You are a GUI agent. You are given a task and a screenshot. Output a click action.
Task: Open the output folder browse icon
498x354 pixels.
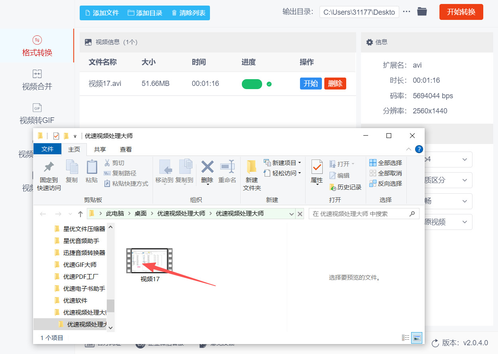pyautogui.click(x=422, y=12)
